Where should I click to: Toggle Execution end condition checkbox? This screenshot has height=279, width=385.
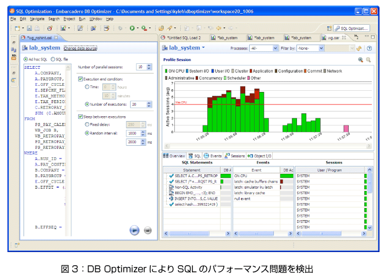[80, 79]
